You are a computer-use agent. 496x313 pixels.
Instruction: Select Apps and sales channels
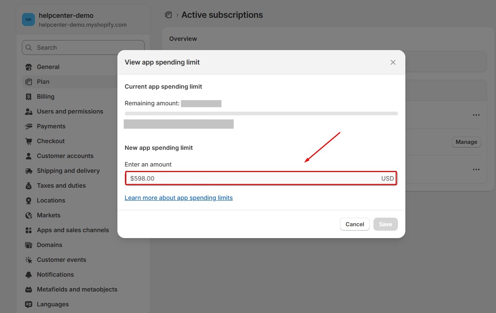tap(73, 230)
